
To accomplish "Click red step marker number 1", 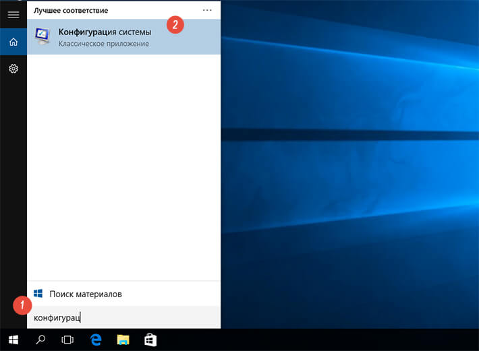I will tap(22, 305).
